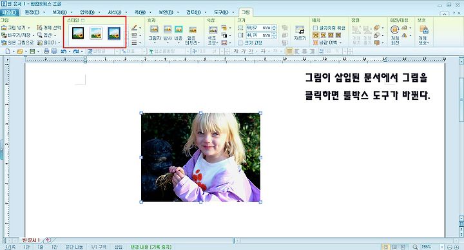Click the 자르기 crop tool
464x250 pixels.
(300, 33)
